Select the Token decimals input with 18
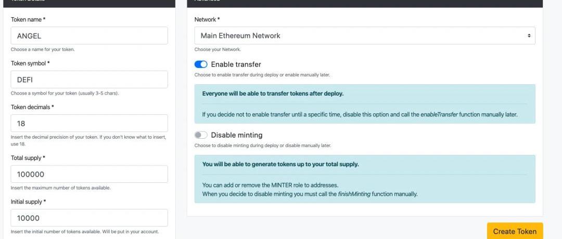 pyautogui.click(x=89, y=124)
